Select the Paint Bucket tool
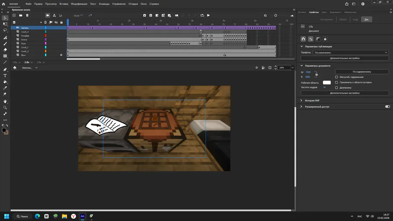Screen dimensions: 393x221 tap(5, 82)
